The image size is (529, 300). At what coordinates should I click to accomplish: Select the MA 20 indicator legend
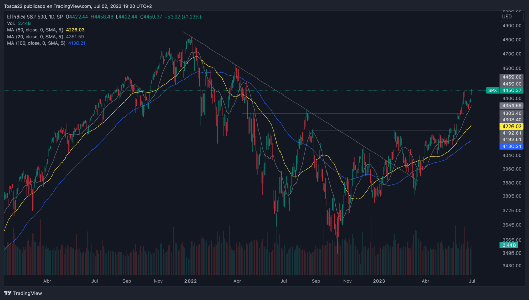click(35, 37)
